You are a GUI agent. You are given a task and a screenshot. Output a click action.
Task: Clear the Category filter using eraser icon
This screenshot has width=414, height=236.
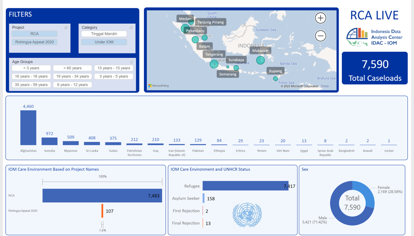(131, 28)
